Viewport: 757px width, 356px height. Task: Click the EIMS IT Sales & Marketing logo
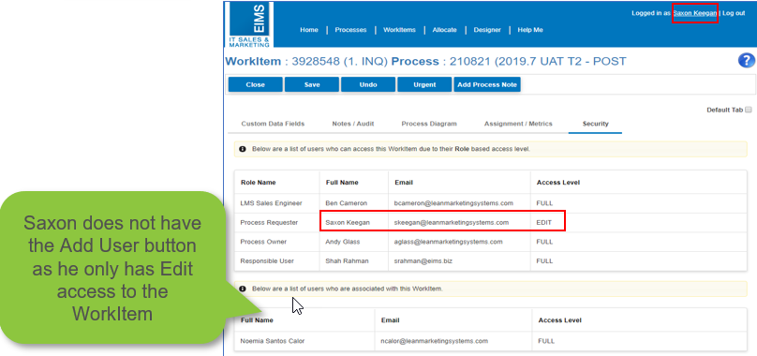pos(249,24)
